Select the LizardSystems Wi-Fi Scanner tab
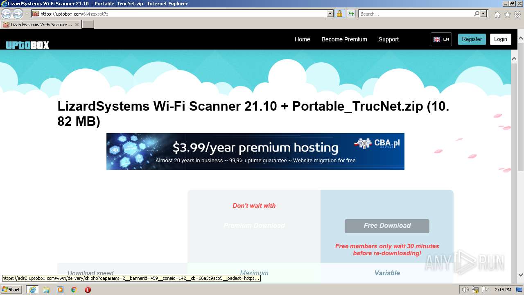524x295 pixels. coord(41,25)
